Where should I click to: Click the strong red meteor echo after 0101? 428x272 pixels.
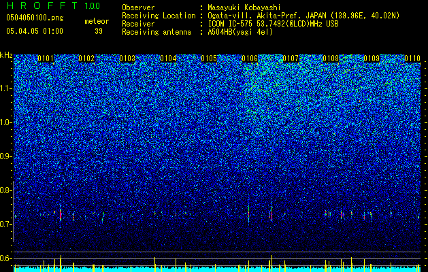[61, 215]
